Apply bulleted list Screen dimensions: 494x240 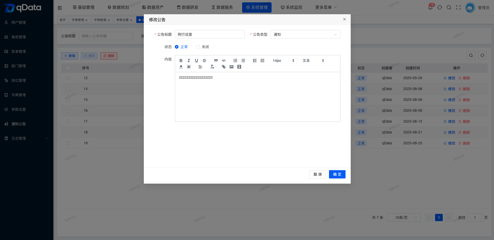coord(243,61)
